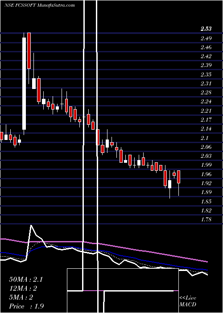
Task: Click the NSE FCSSOFT MunafaSutra.com title text
Action: pos(39,5)
